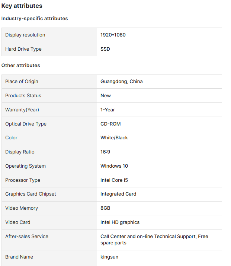Select the 1920*1080 resolution value

113,35
